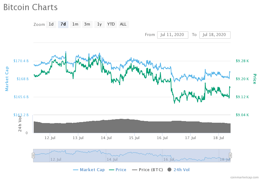
Task: Click the $168 B market cap label
Action: pyautogui.click(x=23, y=79)
